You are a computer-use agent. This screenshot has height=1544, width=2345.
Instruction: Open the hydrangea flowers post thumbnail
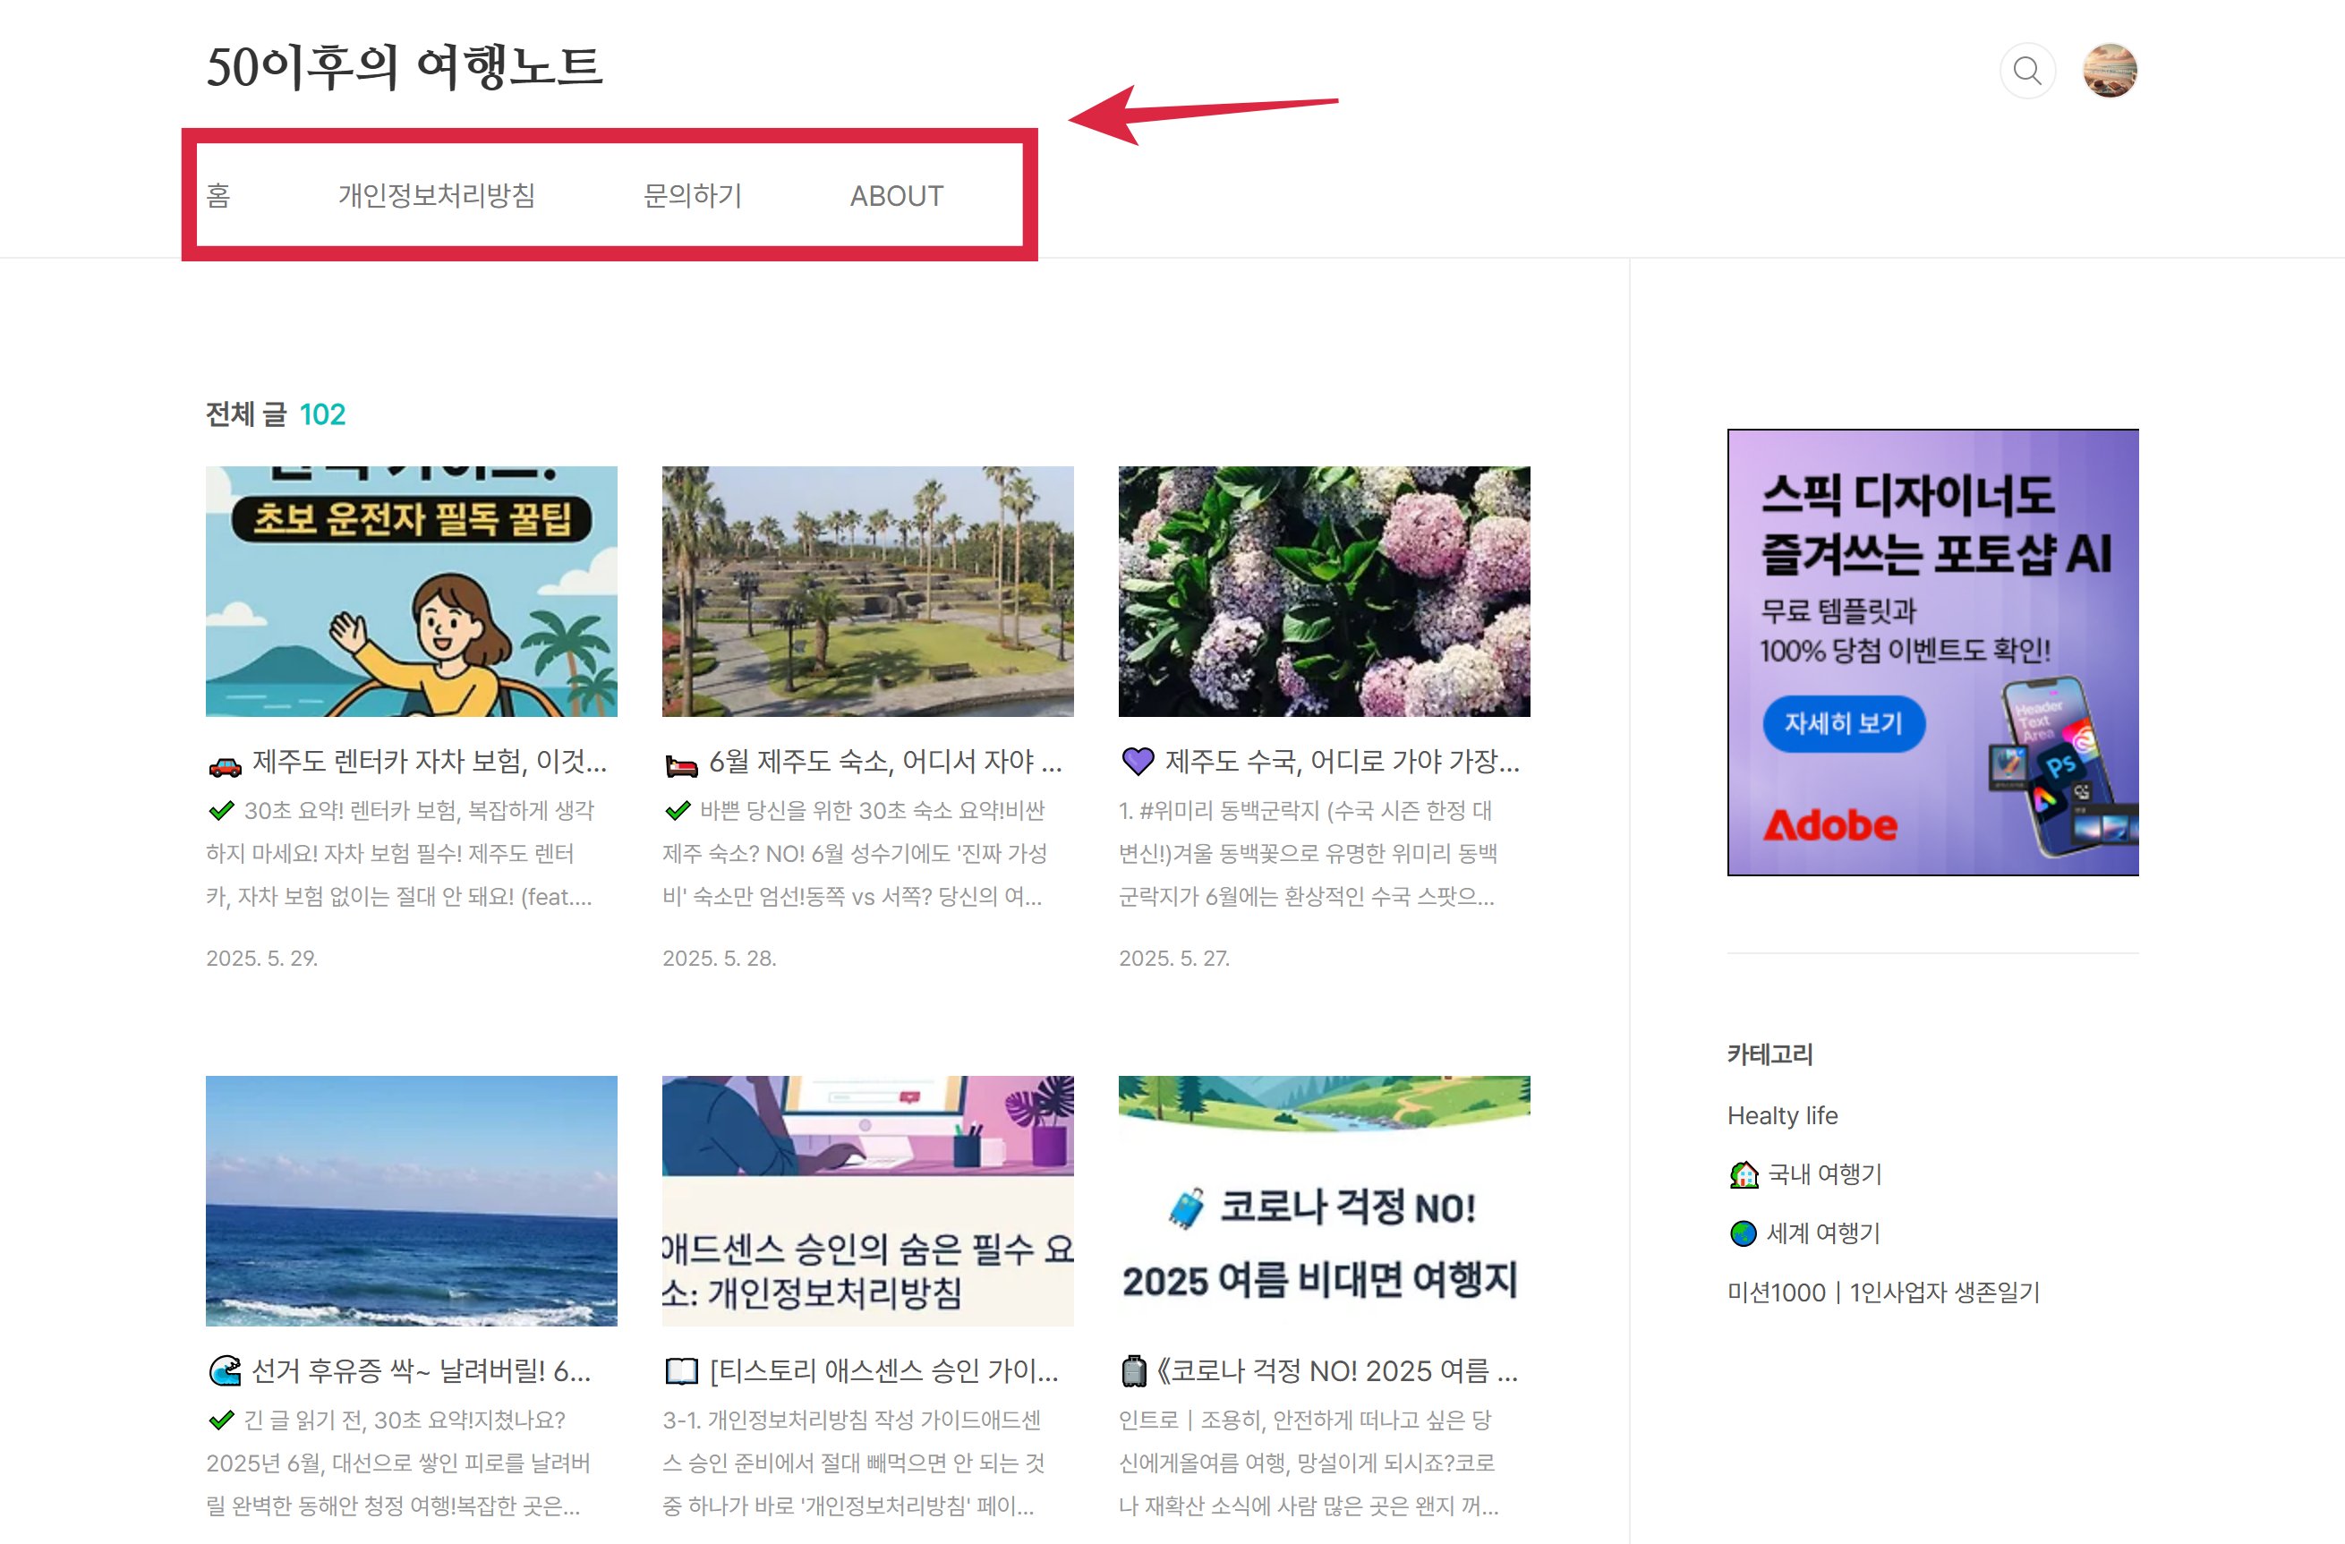coord(1323,591)
